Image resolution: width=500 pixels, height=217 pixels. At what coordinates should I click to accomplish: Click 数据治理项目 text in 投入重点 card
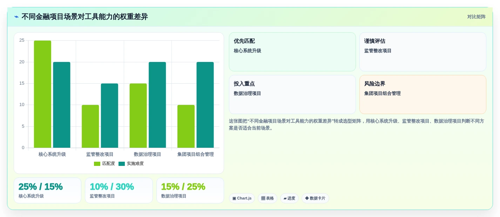248,93
